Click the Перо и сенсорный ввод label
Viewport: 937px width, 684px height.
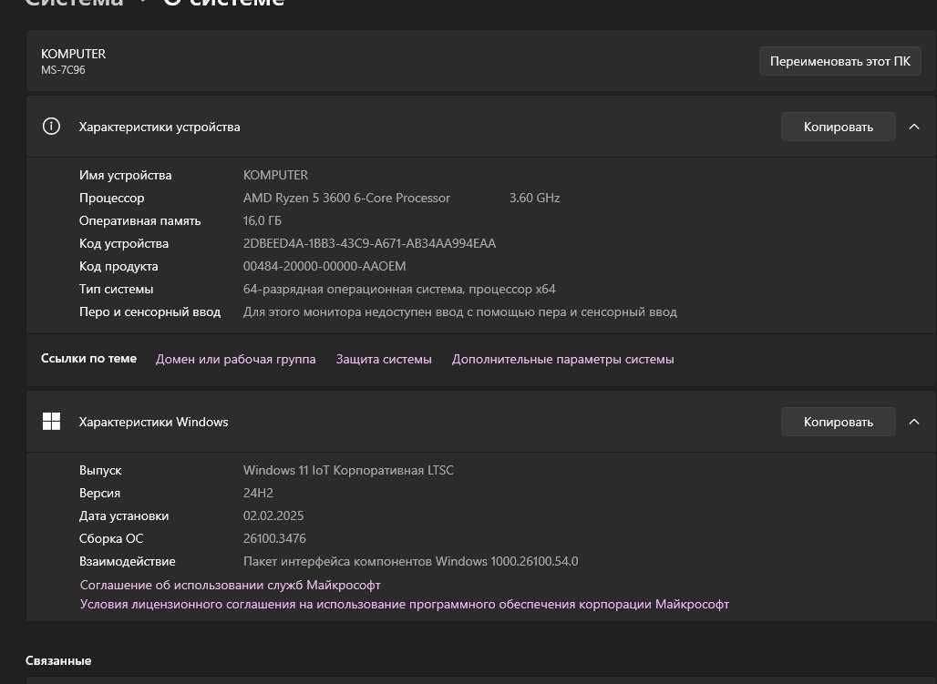(150, 311)
